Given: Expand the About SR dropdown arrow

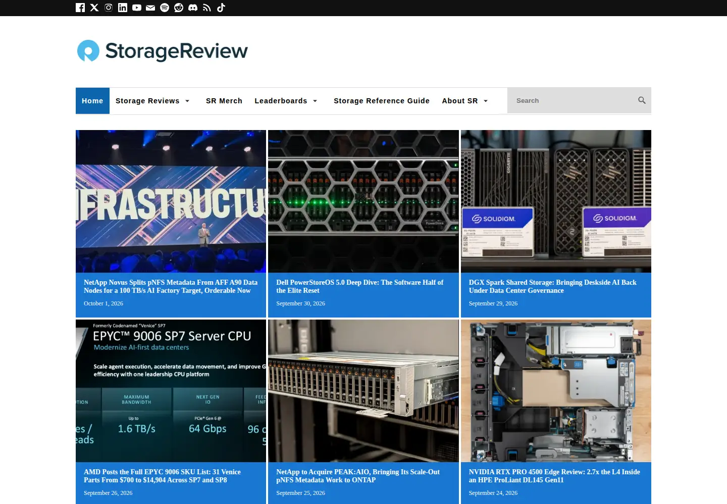Looking at the screenshot, I should click(486, 101).
